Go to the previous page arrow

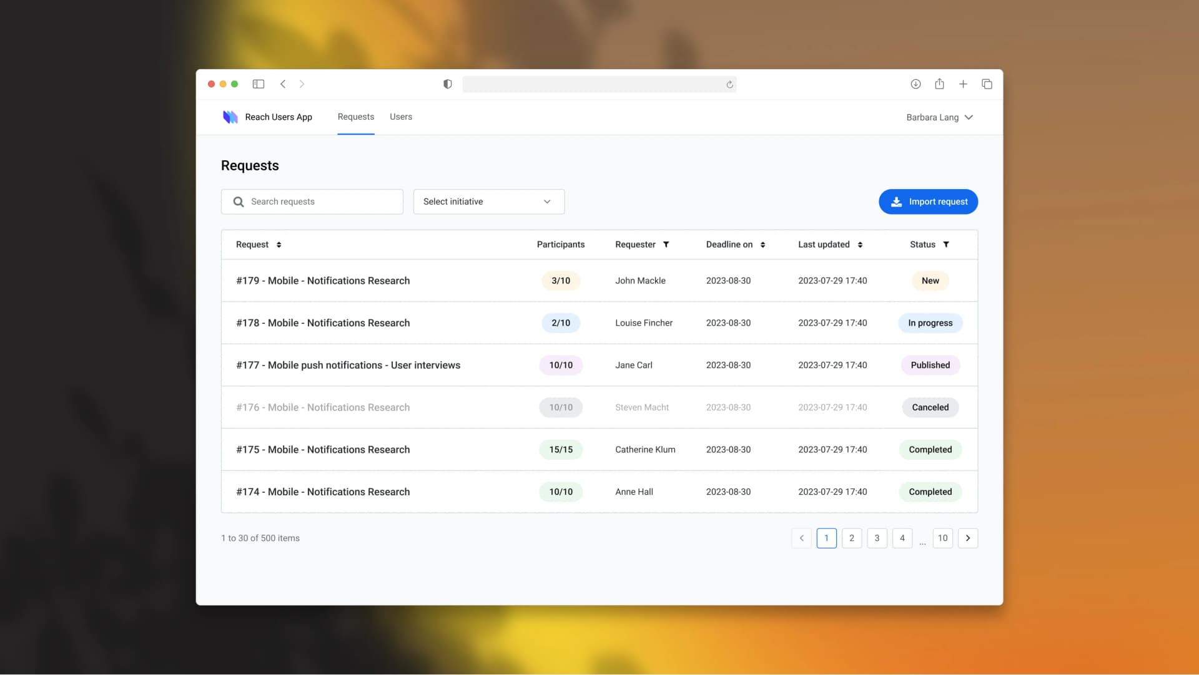[801, 538]
